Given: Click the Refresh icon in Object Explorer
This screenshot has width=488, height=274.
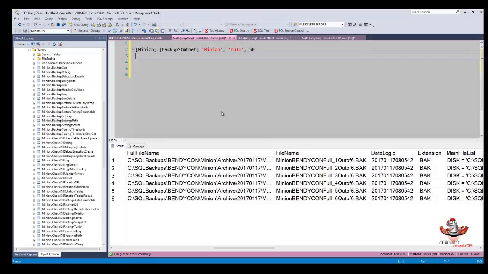Looking at the screenshot, I should (54, 44).
